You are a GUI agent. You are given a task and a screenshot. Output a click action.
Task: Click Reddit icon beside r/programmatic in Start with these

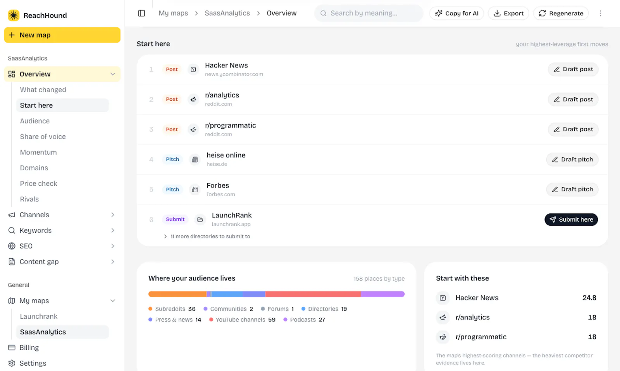443,337
